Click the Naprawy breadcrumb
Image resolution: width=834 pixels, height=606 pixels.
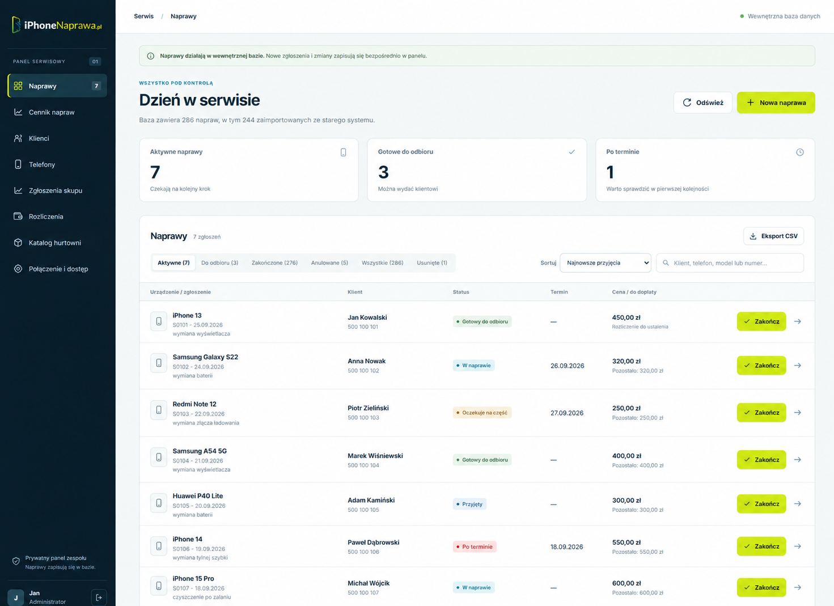(x=184, y=16)
